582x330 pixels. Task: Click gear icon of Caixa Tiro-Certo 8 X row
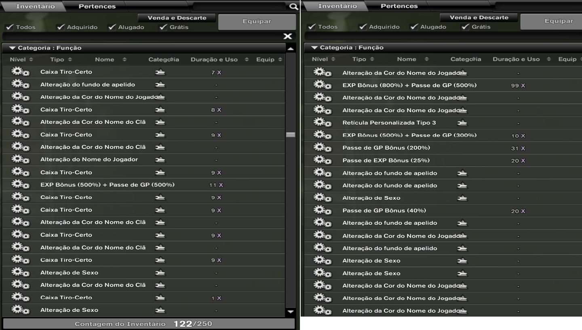(x=20, y=110)
